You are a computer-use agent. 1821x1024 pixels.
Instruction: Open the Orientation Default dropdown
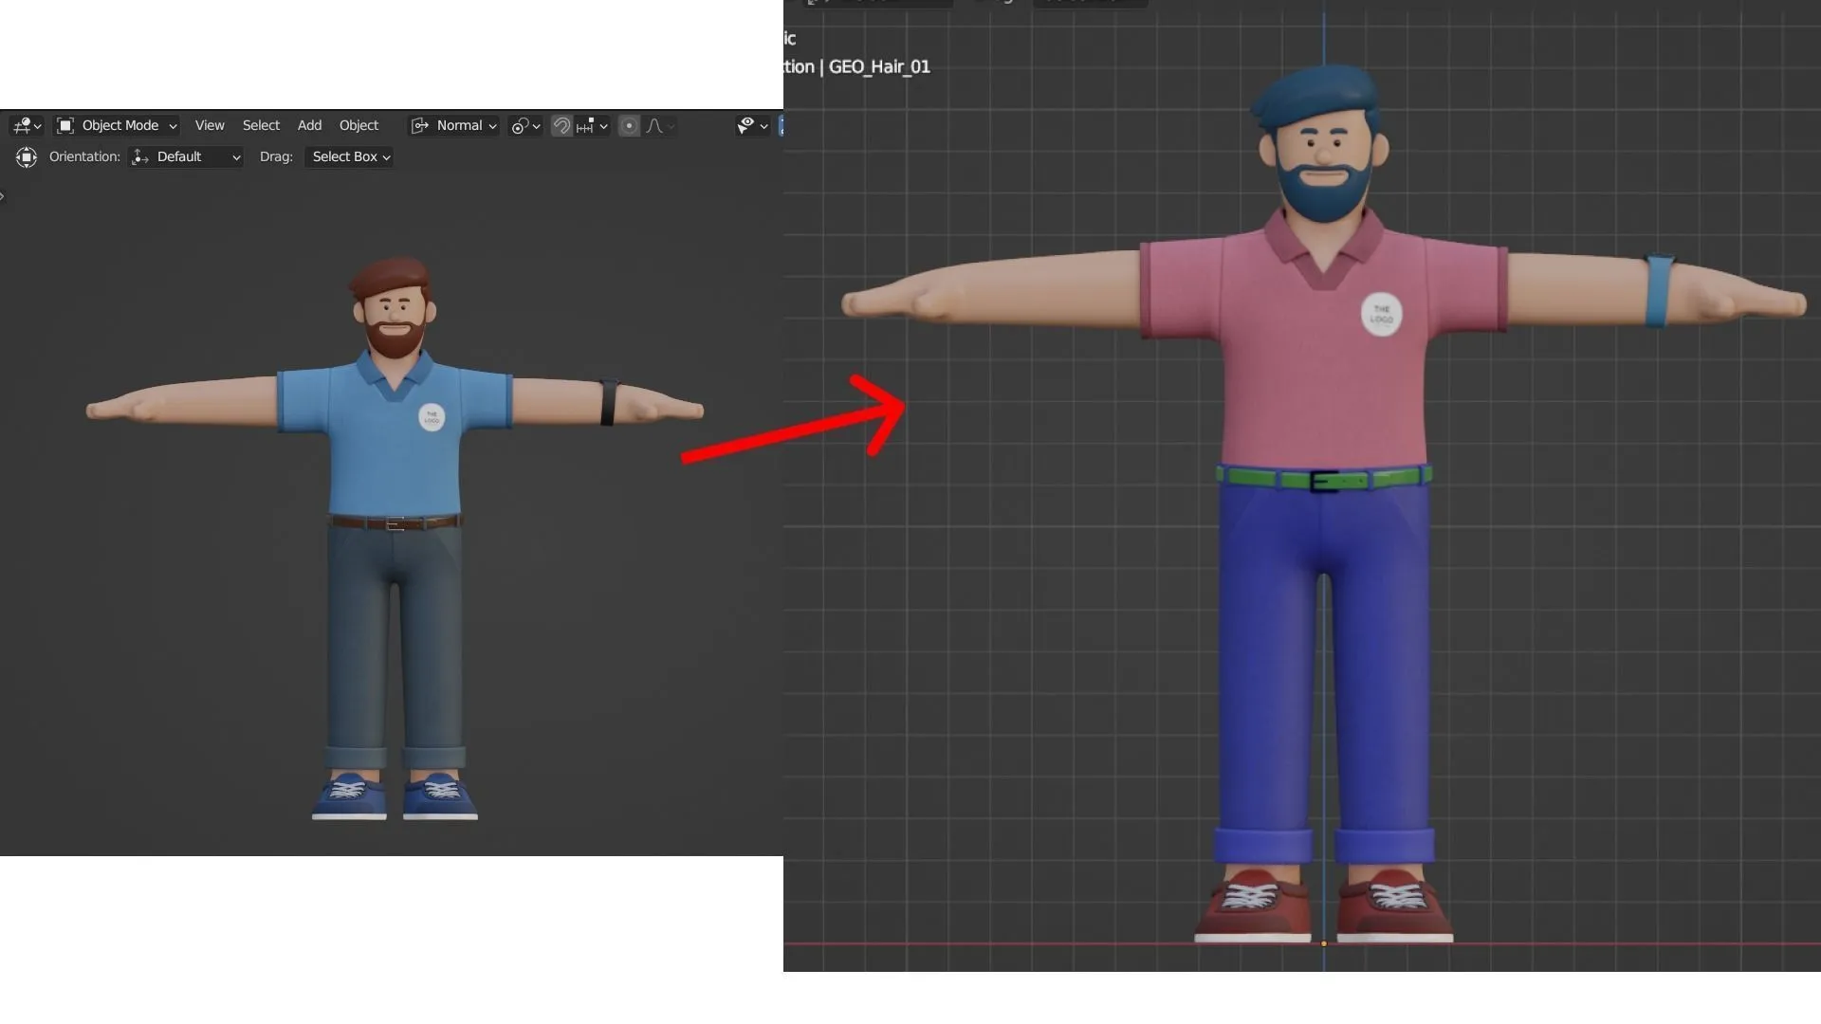coord(186,156)
